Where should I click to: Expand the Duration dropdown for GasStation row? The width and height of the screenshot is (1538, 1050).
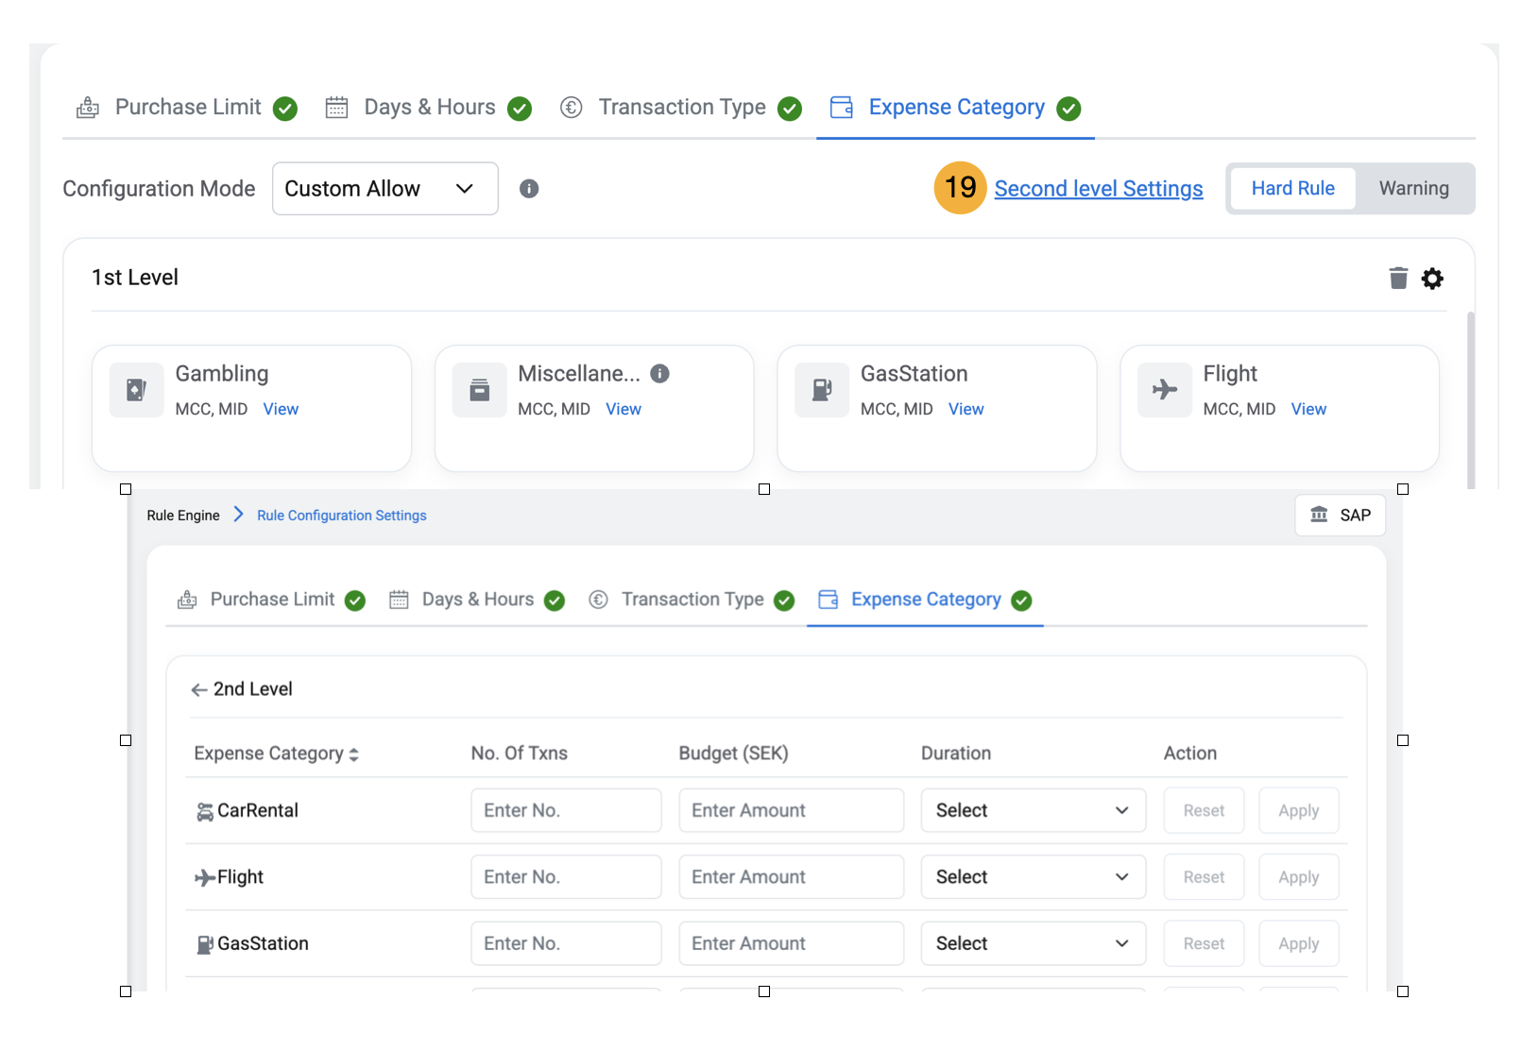(x=1033, y=943)
